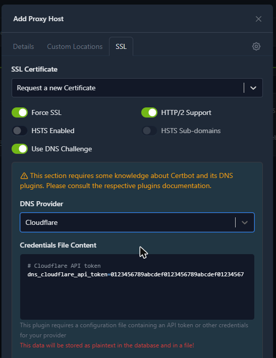Viewport: 276px width, 358px height.
Task: Click the 'Add Proxy Host' dialog title
Action: (38, 19)
